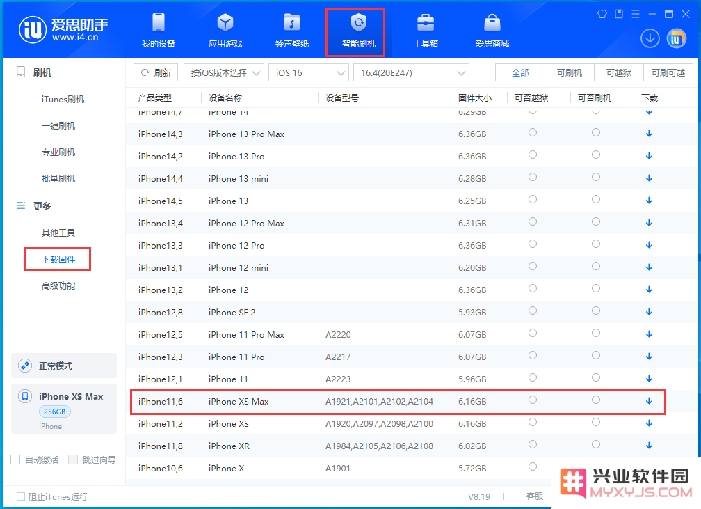Open the 我的设备 (My Device) section
701x509 pixels.
pos(159,31)
